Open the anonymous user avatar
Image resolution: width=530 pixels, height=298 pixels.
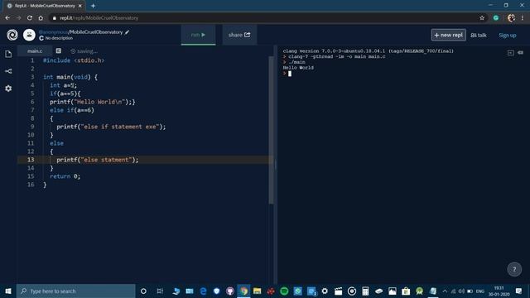[29, 35]
